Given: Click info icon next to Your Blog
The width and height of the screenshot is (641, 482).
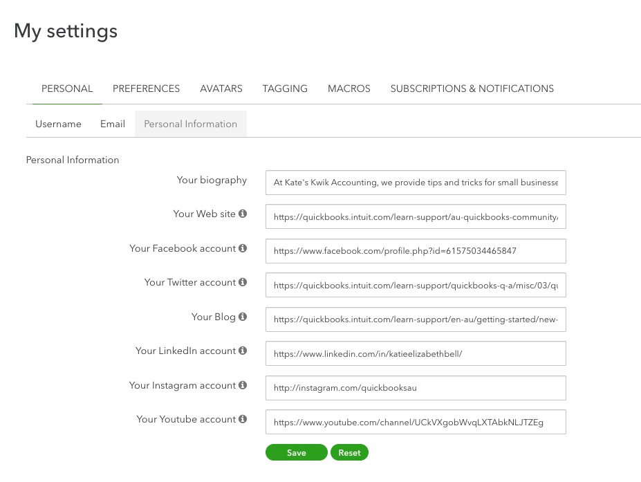Looking at the screenshot, I should pyautogui.click(x=243, y=317).
